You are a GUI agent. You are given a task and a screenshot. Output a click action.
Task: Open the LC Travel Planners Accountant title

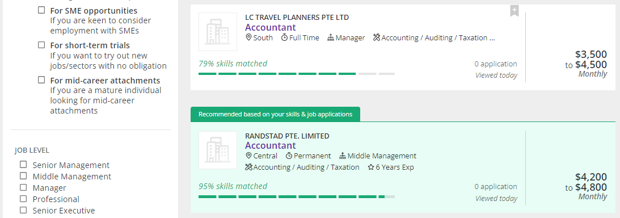click(271, 27)
